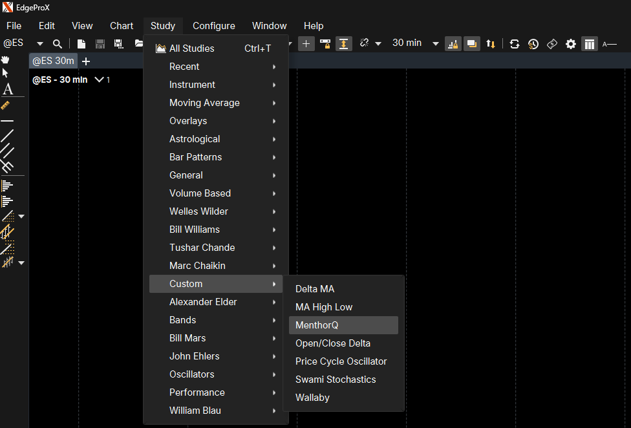
Task: Open the data table grid icon
Action: 590,44
